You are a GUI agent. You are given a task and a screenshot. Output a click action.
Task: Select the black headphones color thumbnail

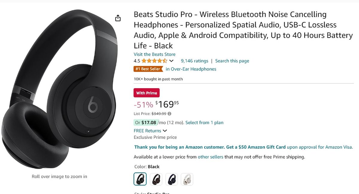(x=140, y=179)
